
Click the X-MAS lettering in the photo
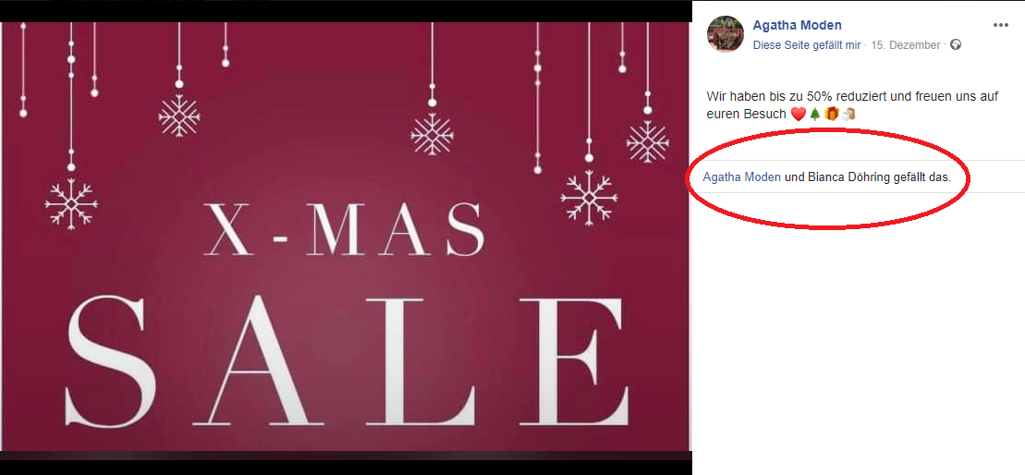(x=345, y=228)
